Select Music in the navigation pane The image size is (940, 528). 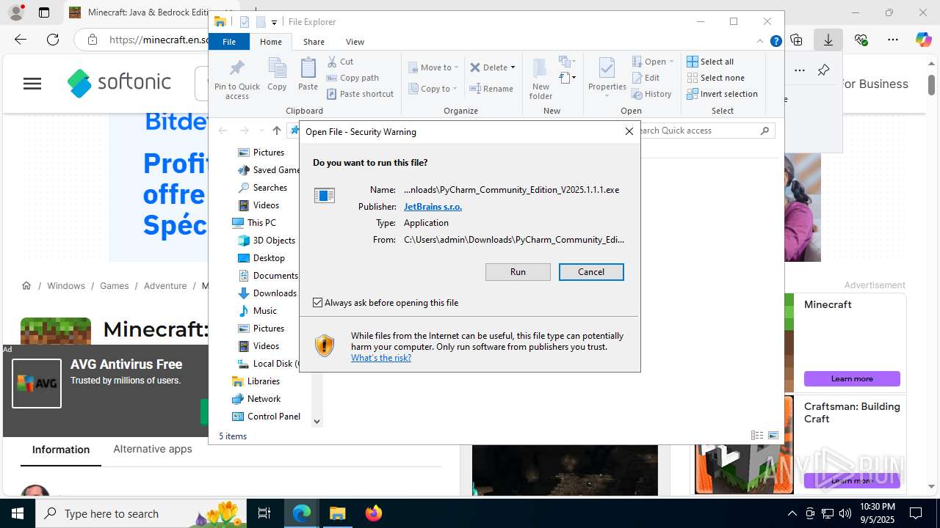[257, 311]
